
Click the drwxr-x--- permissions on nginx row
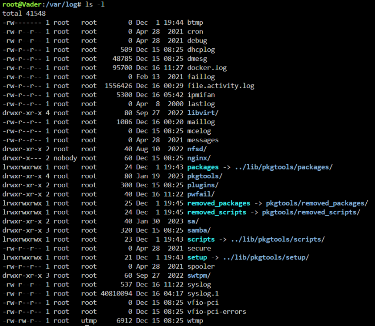pyautogui.click(x=22, y=158)
